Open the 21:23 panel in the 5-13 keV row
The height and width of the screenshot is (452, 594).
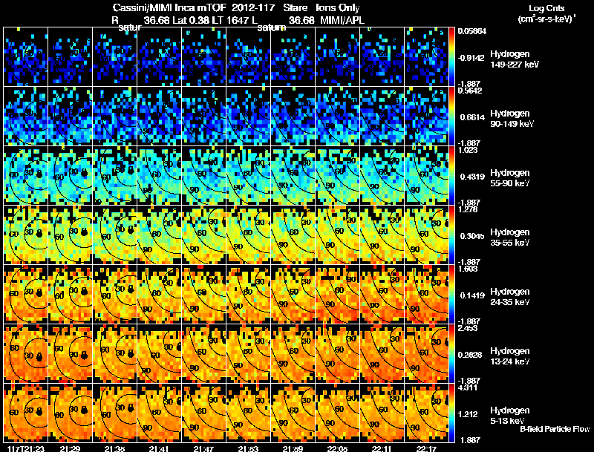click(x=25, y=413)
